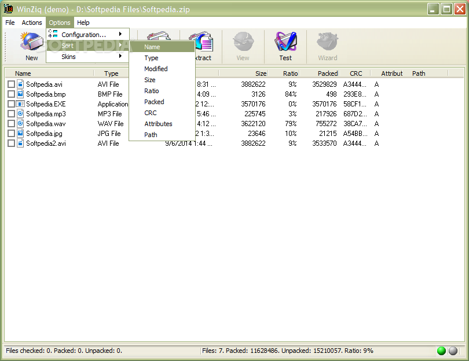Sort by CRC from submenu
The width and height of the screenshot is (469, 361).
pos(162,113)
